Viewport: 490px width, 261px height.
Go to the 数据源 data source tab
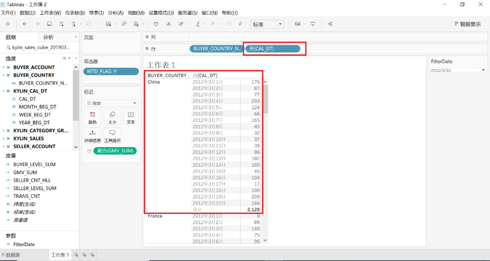pyautogui.click(x=11, y=255)
